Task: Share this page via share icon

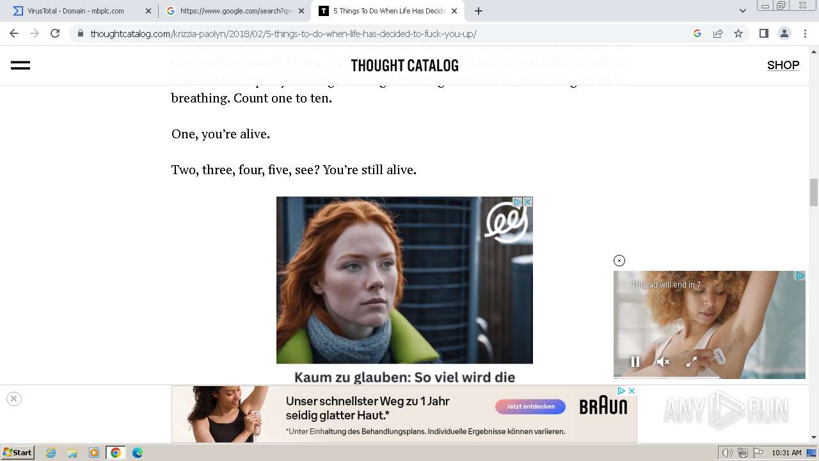Action: point(718,33)
